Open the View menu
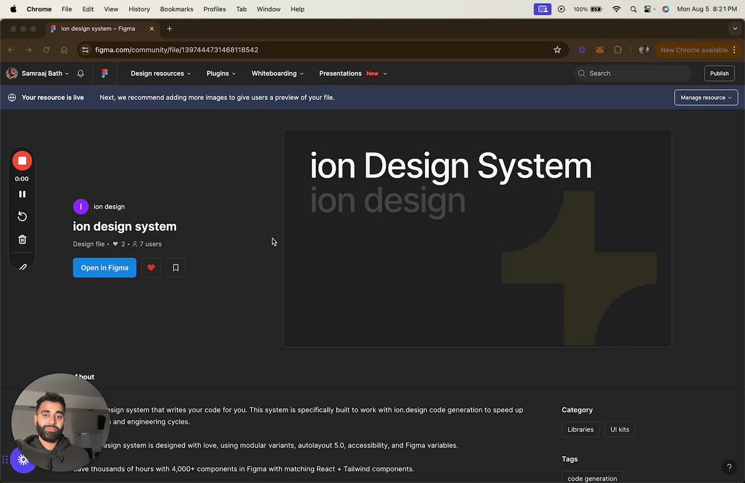The image size is (745, 483). pos(111,9)
